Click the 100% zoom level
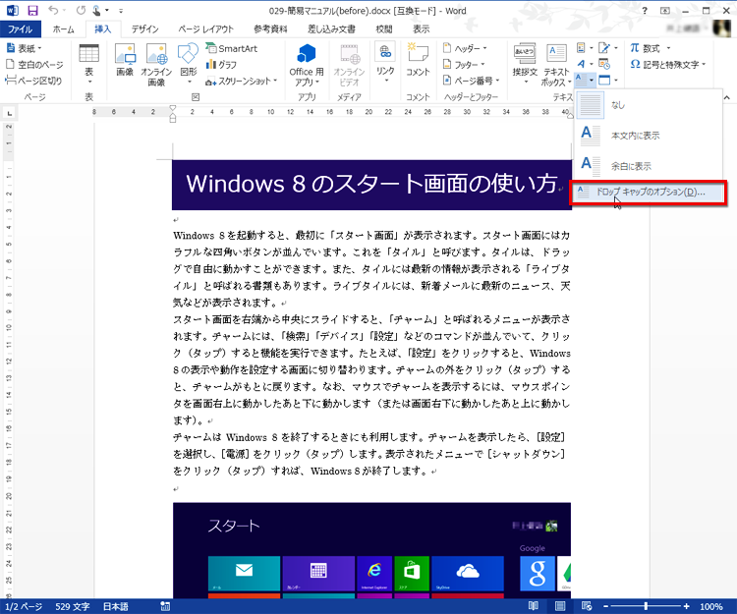 711,606
